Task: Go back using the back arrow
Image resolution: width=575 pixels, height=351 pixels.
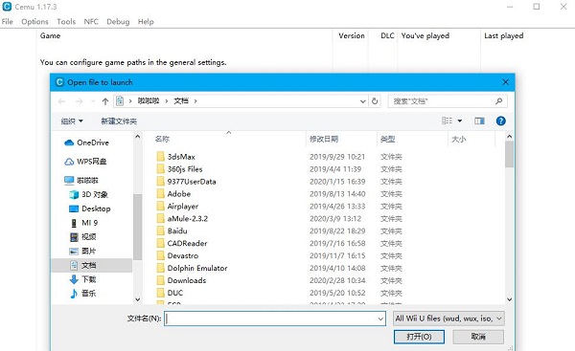Action: click(62, 101)
